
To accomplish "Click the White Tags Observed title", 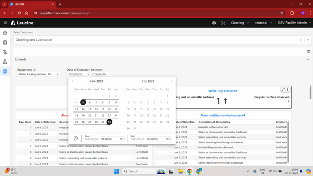I will coord(222,91).
